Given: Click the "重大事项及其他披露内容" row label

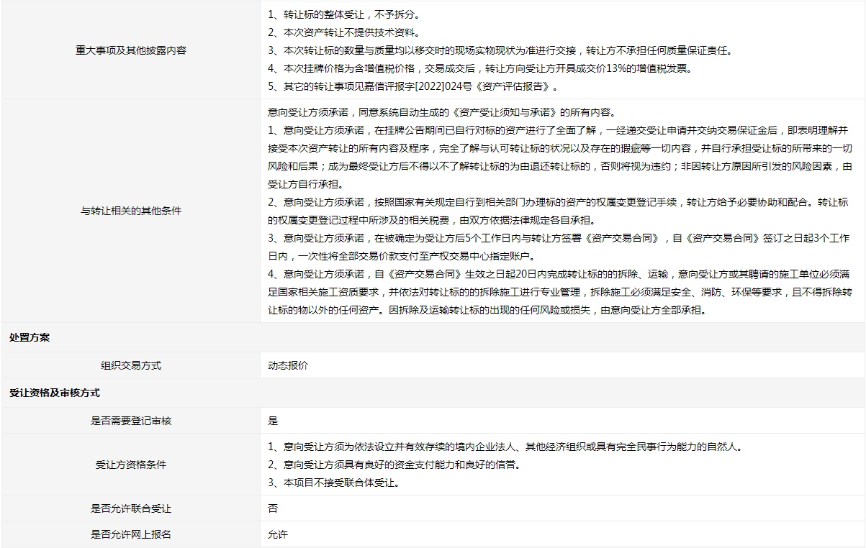Looking at the screenshot, I should pos(131,50).
